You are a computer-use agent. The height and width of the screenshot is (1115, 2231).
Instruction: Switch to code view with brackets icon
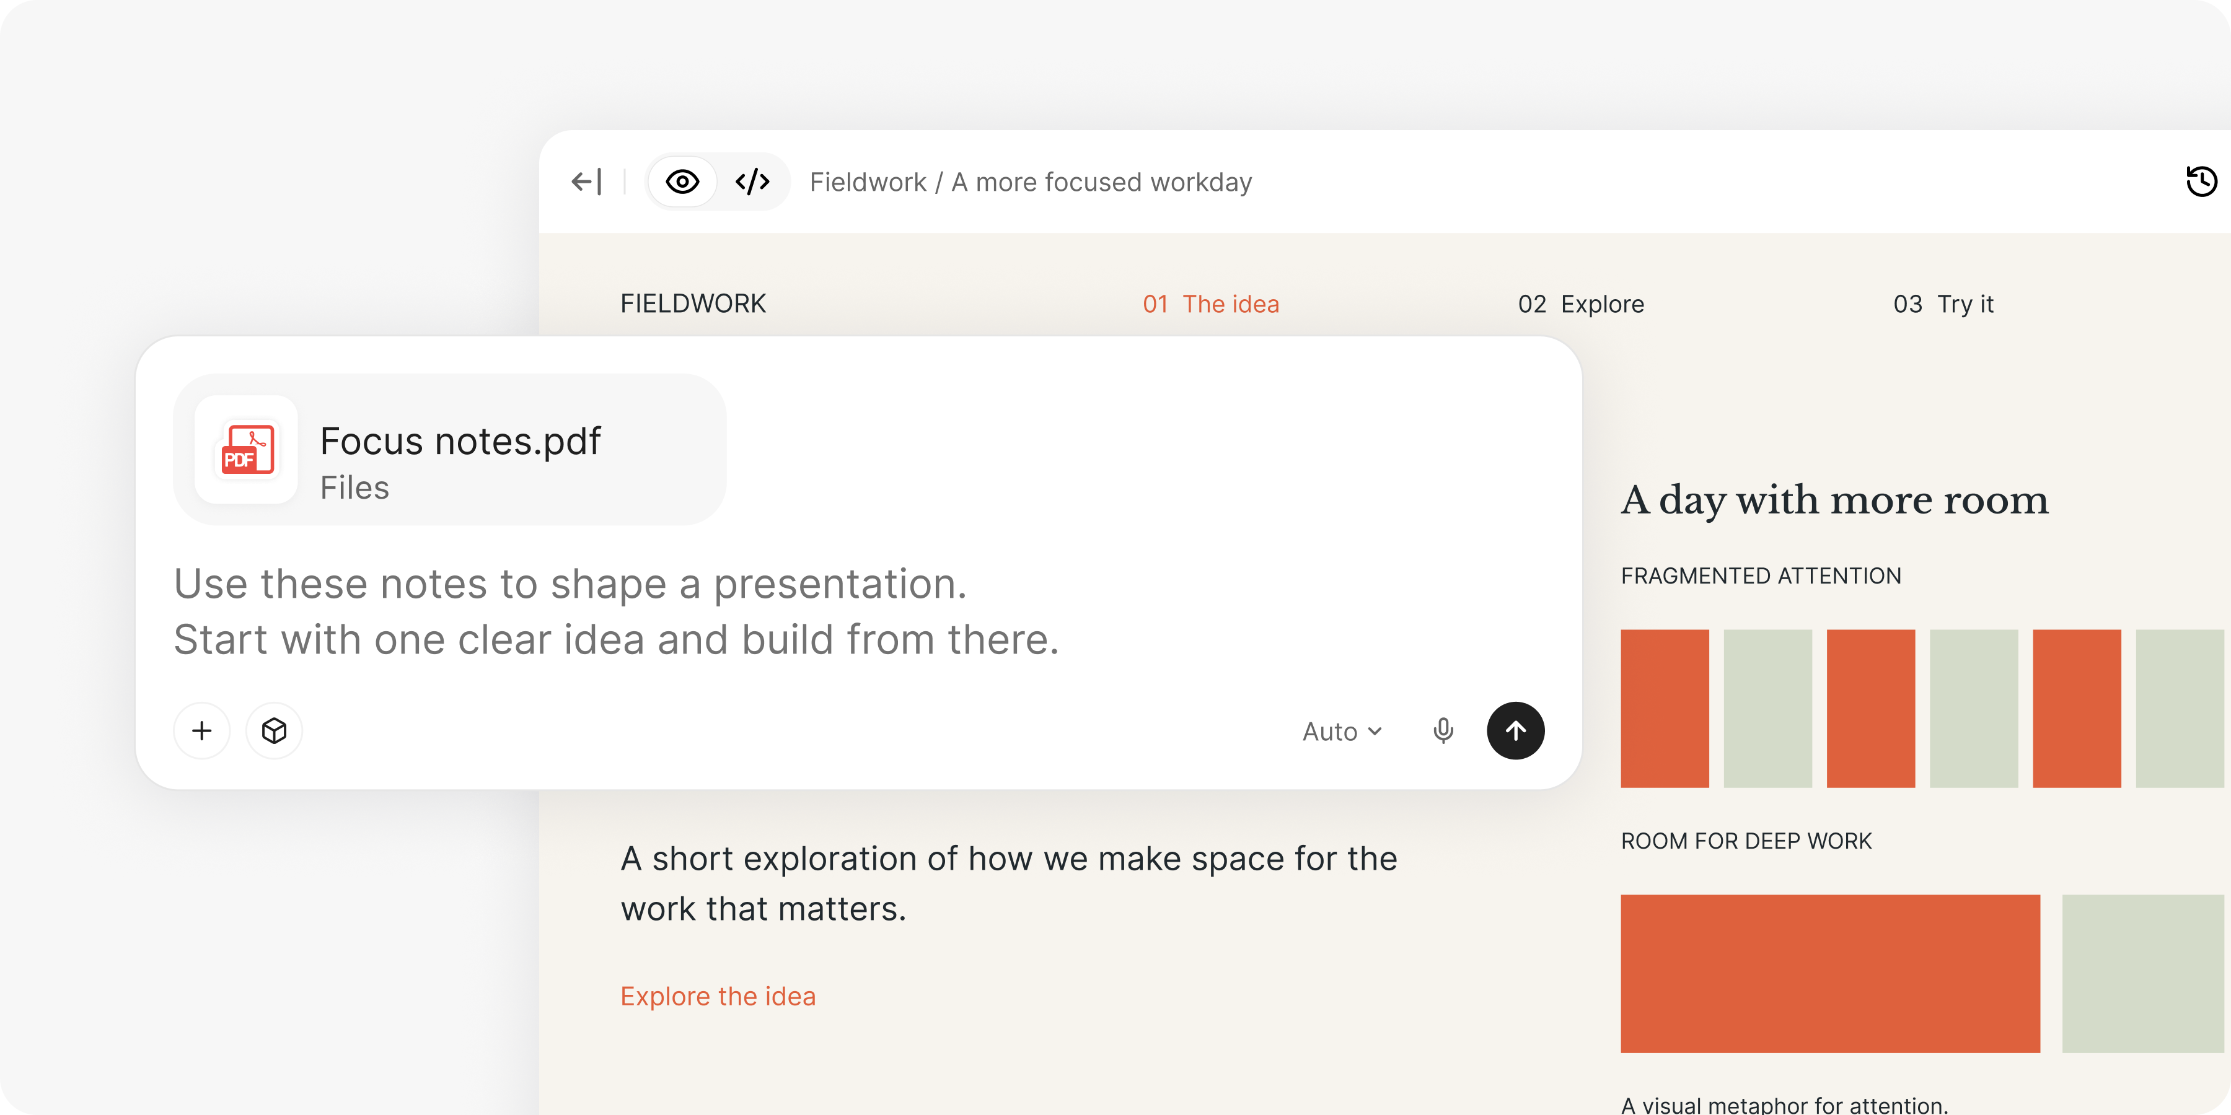(x=752, y=181)
